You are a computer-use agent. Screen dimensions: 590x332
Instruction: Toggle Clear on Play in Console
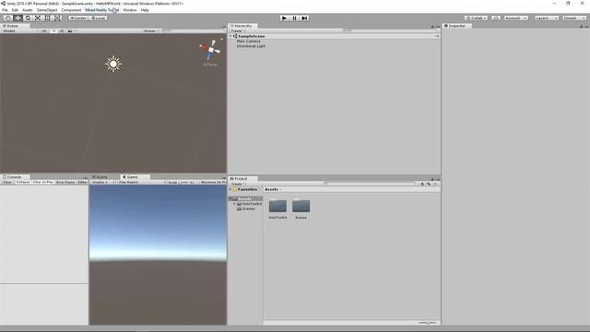point(43,183)
